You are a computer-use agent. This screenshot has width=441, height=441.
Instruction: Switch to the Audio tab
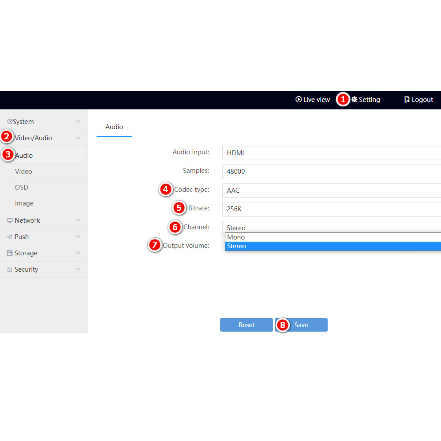pyautogui.click(x=114, y=127)
